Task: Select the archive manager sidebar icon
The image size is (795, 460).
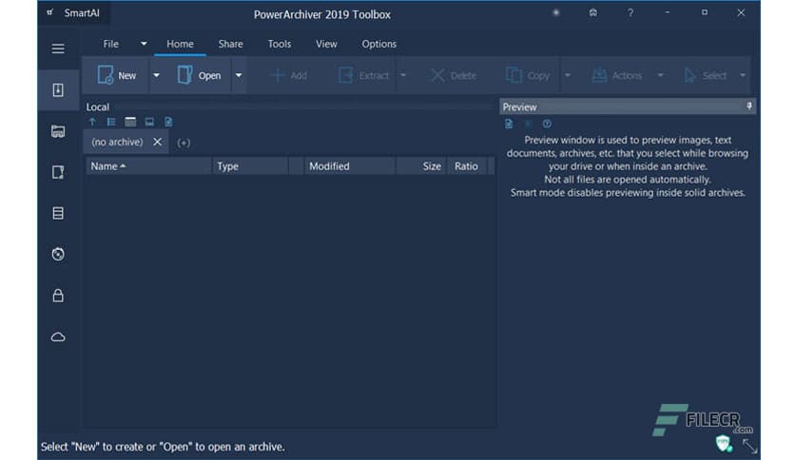Action: 58,90
